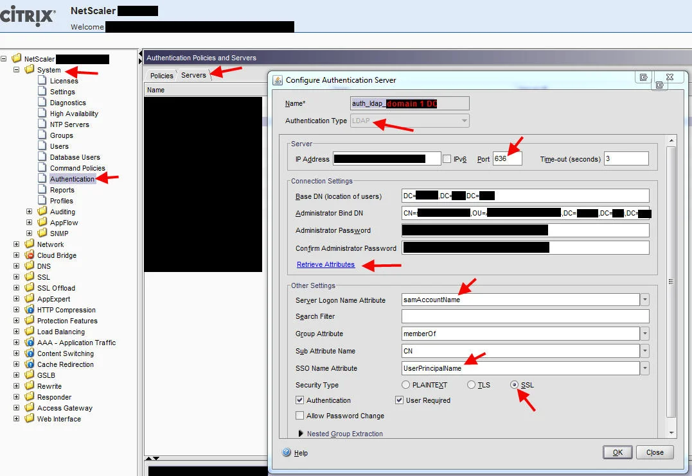The width and height of the screenshot is (692, 476).
Task: Click scrollbar down arrow in dialog
Action: 671,433
